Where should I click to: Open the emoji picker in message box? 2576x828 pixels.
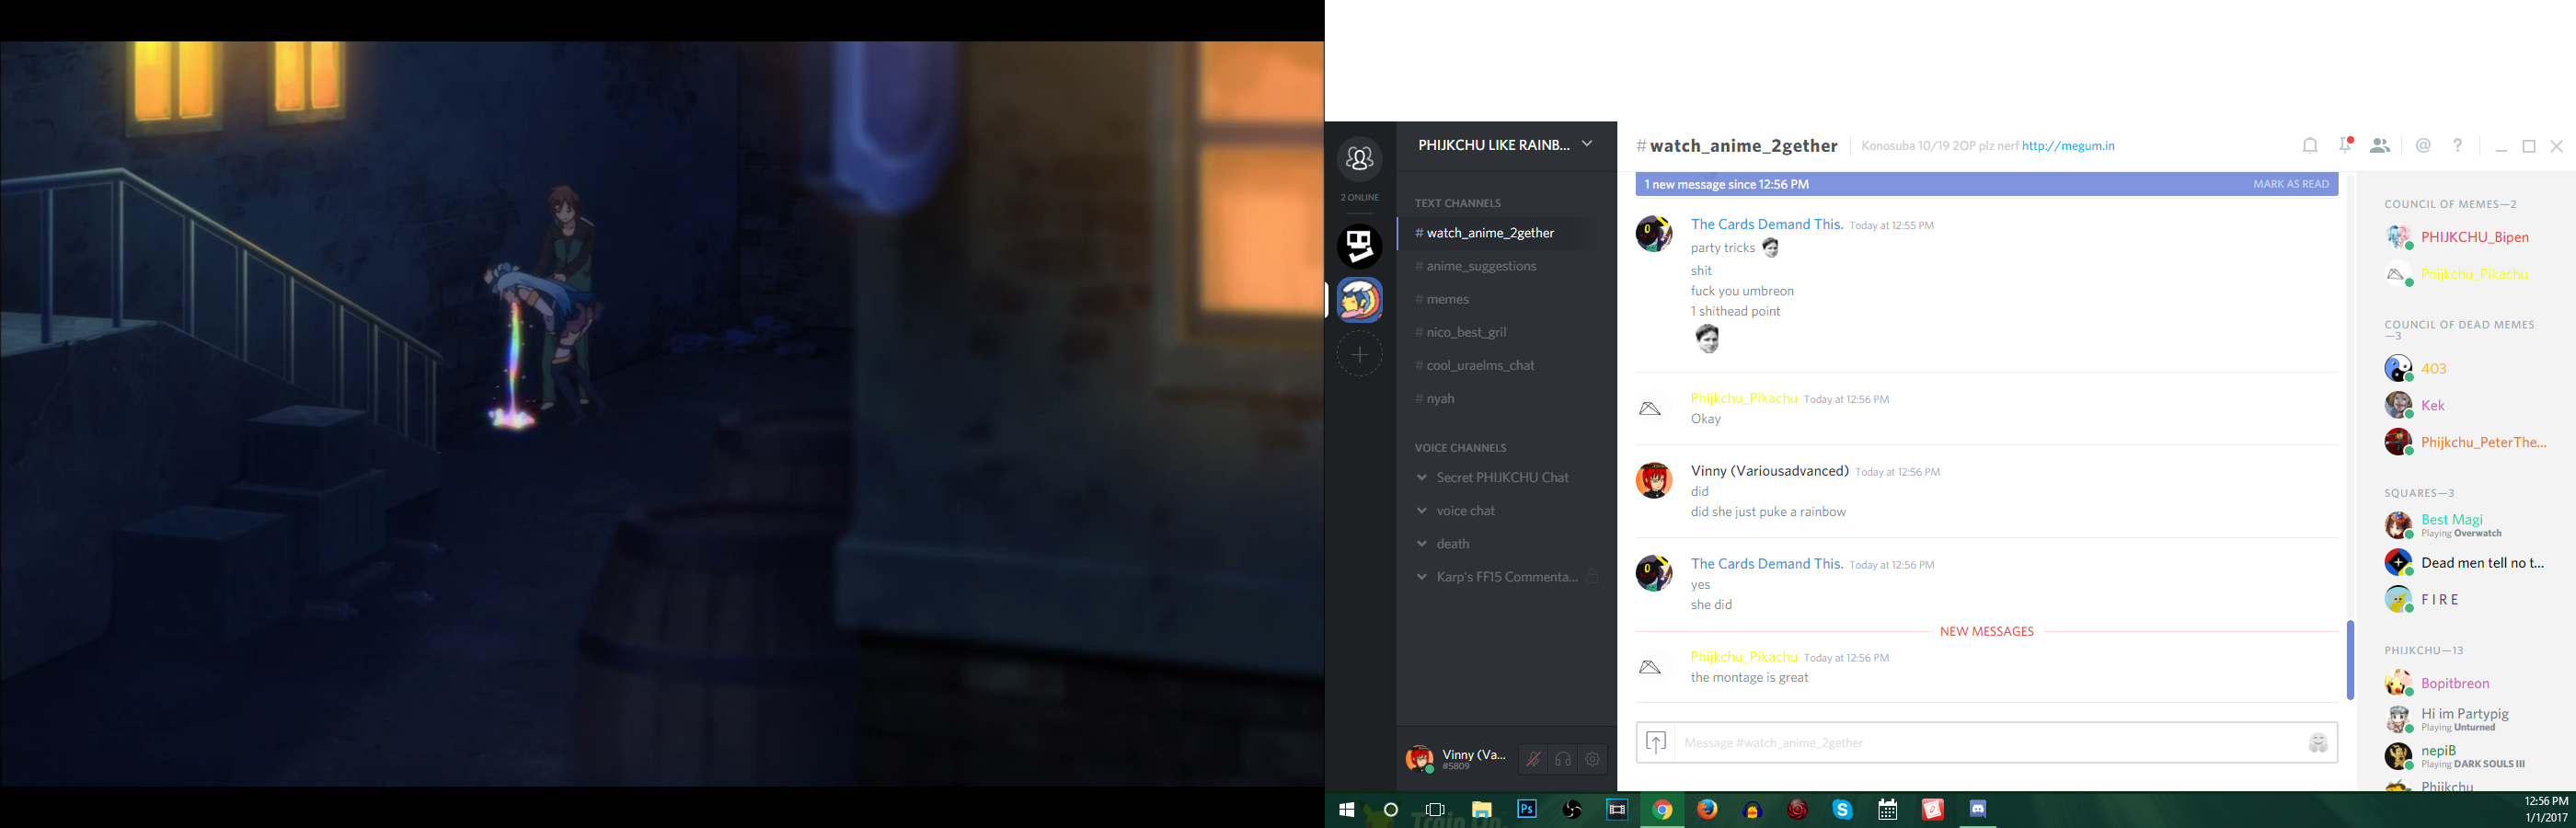2318,743
